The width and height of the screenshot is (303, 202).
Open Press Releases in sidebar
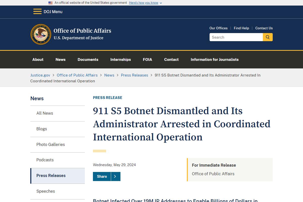tap(58, 176)
